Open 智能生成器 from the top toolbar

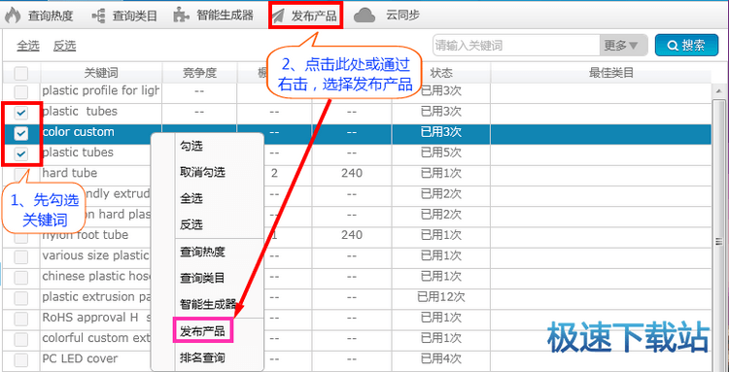225,16
